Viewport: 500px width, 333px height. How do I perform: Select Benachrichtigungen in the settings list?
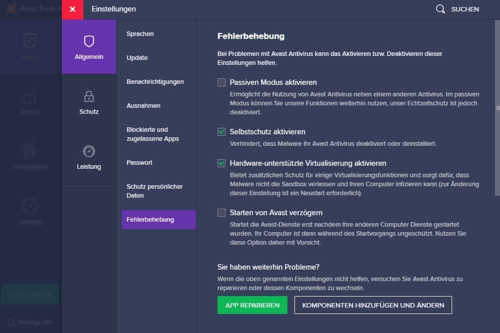(x=155, y=82)
